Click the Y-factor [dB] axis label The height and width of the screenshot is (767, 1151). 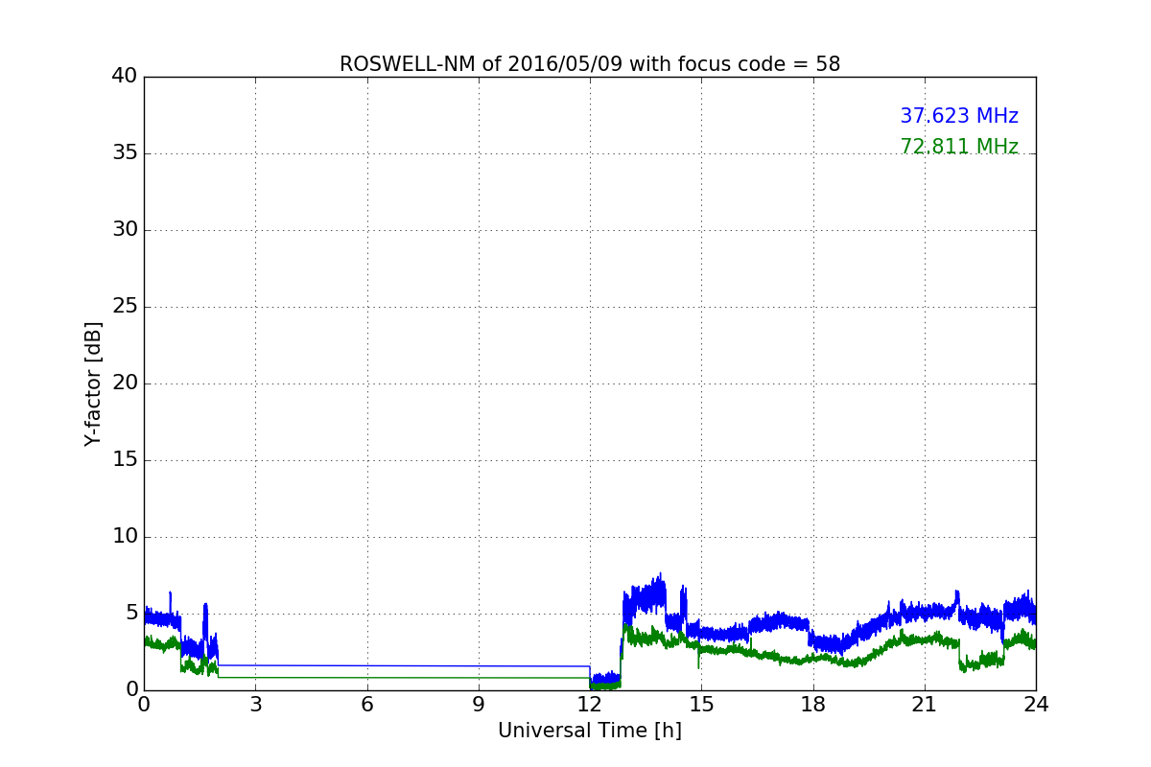(93, 383)
